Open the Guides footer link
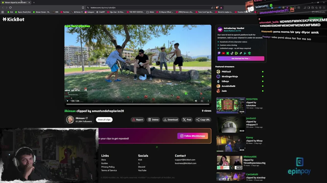The width and height of the screenshot is (327, 183). [104, 163]
